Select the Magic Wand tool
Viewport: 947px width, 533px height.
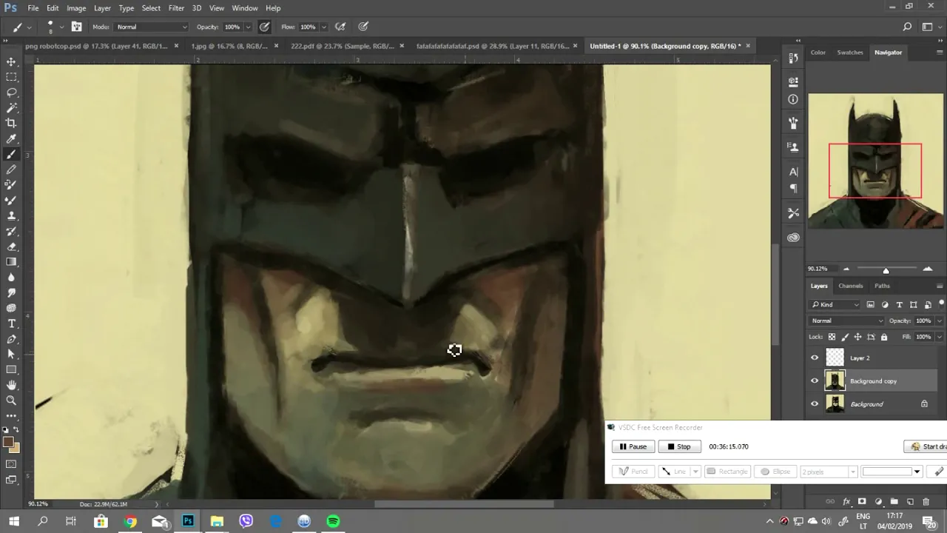(11, 108)
